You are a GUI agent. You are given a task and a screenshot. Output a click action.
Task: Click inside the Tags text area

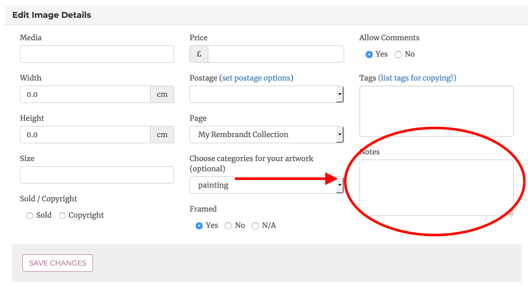point(436,111)
